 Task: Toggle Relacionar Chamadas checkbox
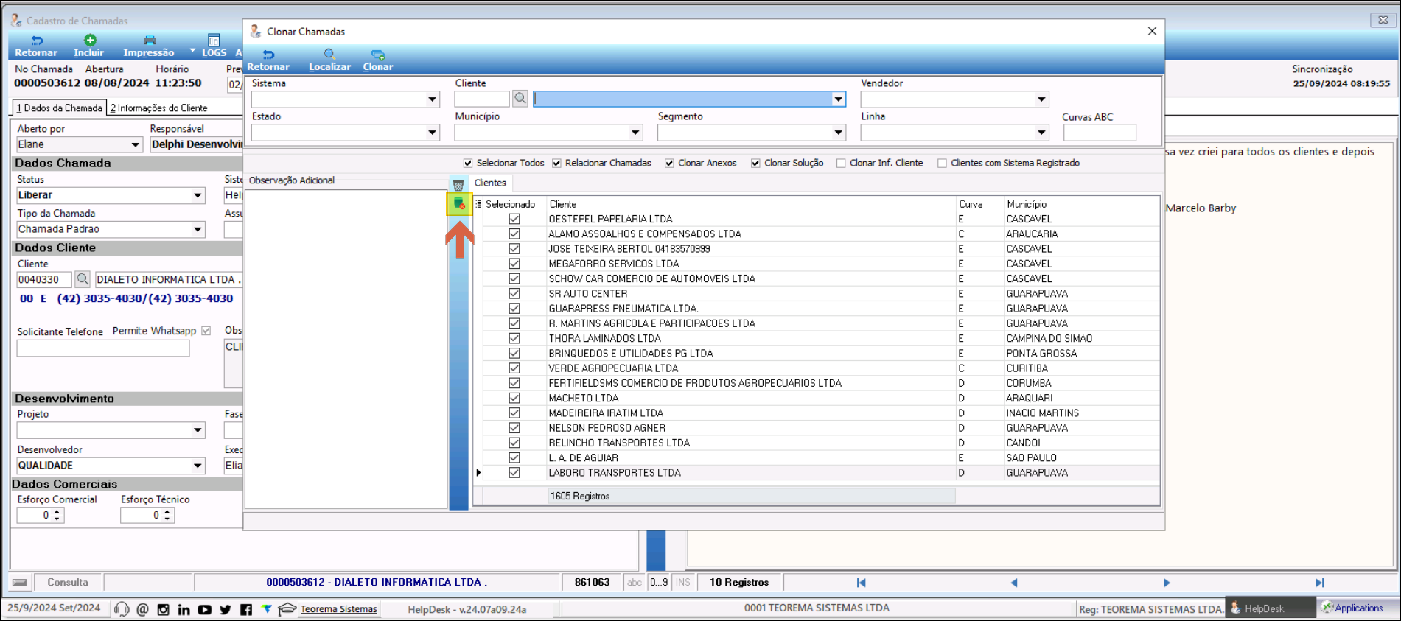(x=556, y=163)
